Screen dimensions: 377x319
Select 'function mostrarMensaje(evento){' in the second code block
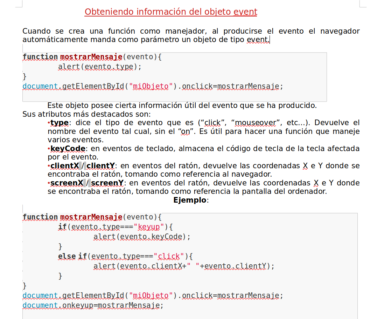[x=92, y=217]
